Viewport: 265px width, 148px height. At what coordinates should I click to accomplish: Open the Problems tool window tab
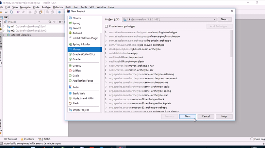click(27, 139)
